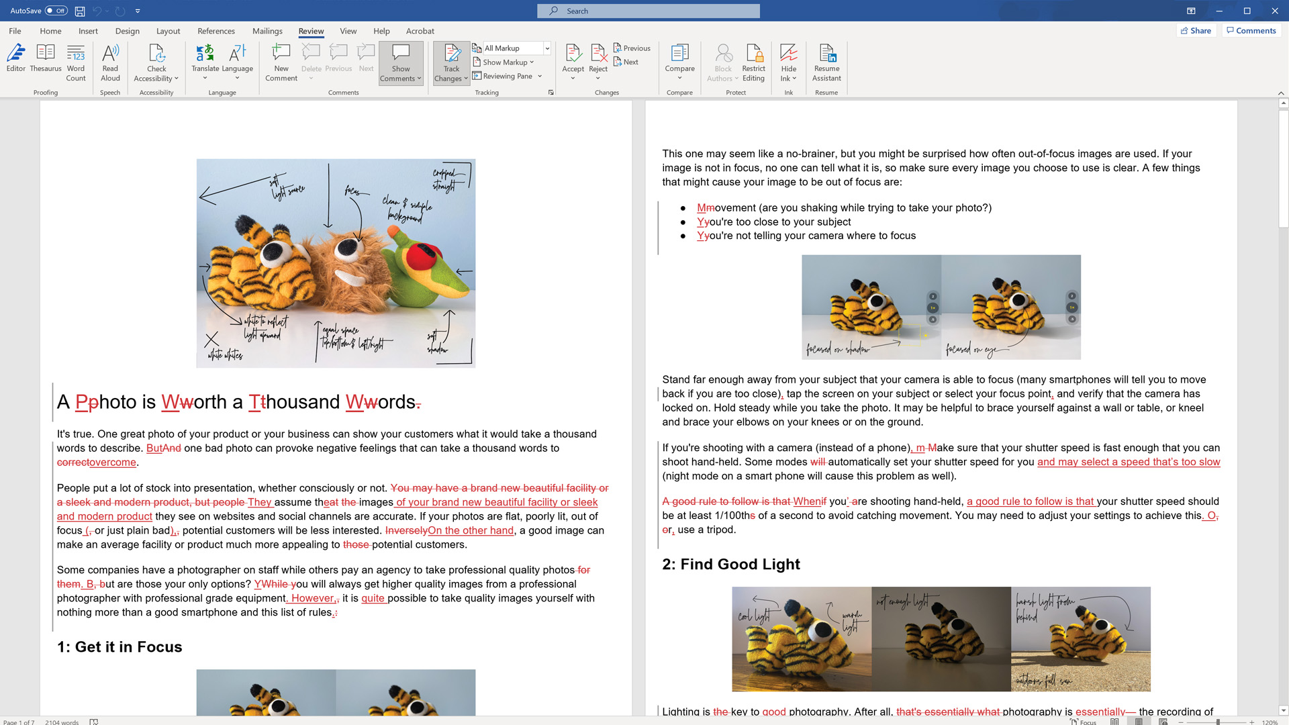Switch to the Mailings ribbon tab

point(267,31)
